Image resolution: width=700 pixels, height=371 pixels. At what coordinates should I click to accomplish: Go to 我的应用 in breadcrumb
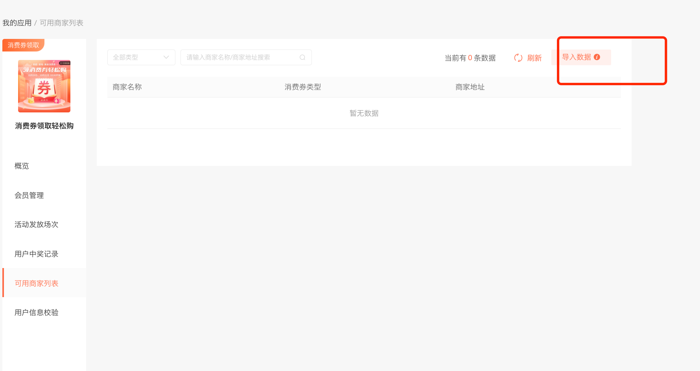(17, 23)
